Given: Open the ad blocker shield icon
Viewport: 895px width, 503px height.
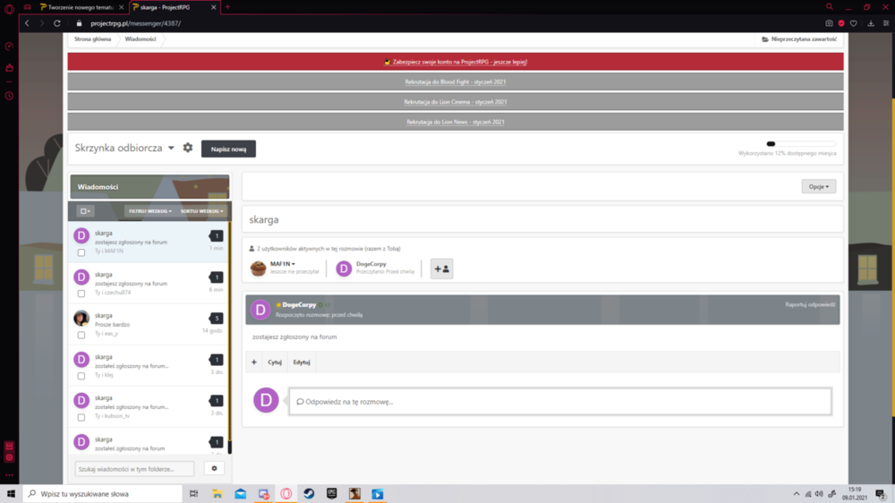Looking at the screenshot, I should (841, 23).
